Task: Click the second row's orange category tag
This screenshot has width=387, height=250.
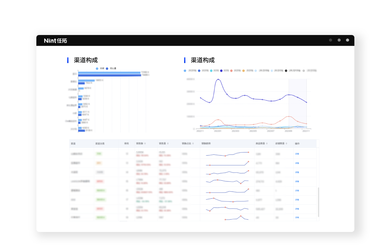Action: (x=99, y=163)
